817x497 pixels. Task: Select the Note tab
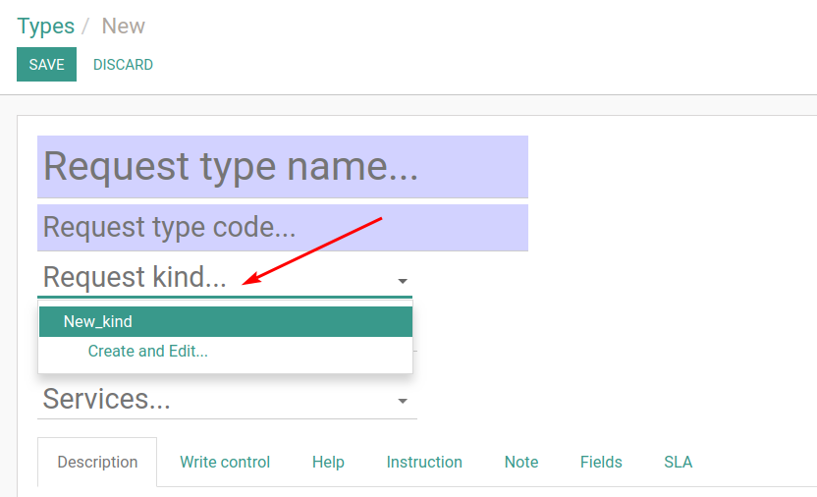(x=521, y=462)
